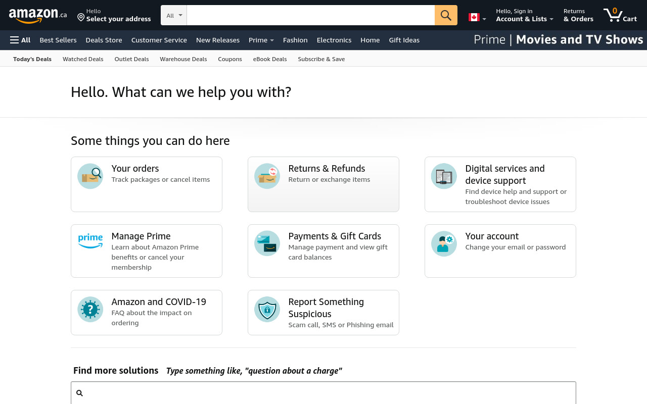Click the Payments & Gift Cards icon
647x404 pixels.
(x=267, y=243)
